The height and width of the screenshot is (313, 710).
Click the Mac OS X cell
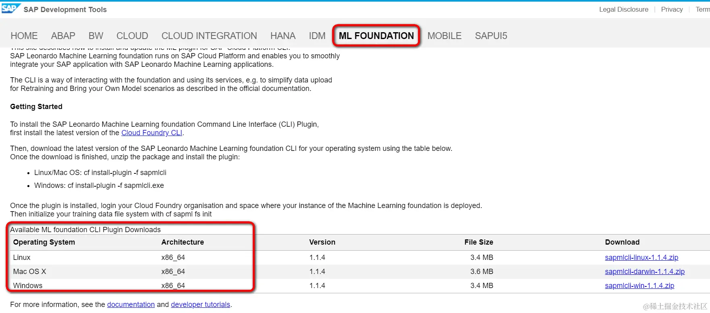[29, 272]
